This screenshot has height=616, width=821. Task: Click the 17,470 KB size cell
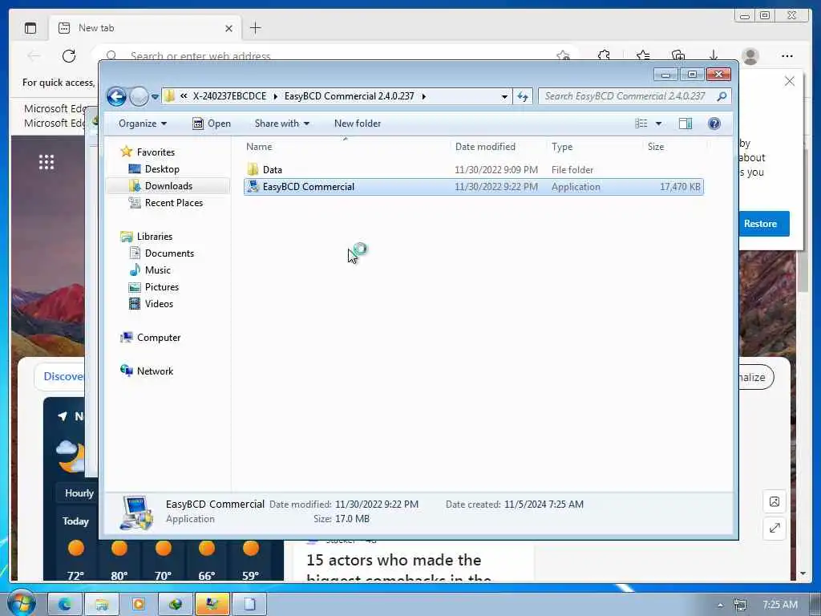pos(680,187)
